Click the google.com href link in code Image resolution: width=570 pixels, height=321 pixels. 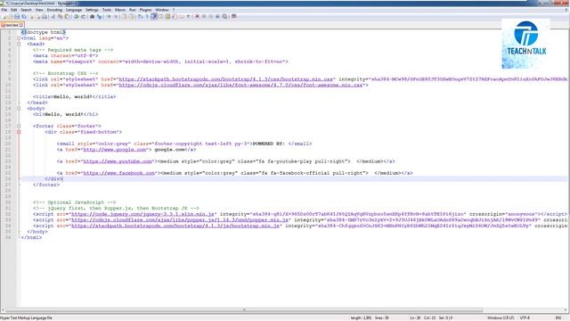tap(115, 150)
